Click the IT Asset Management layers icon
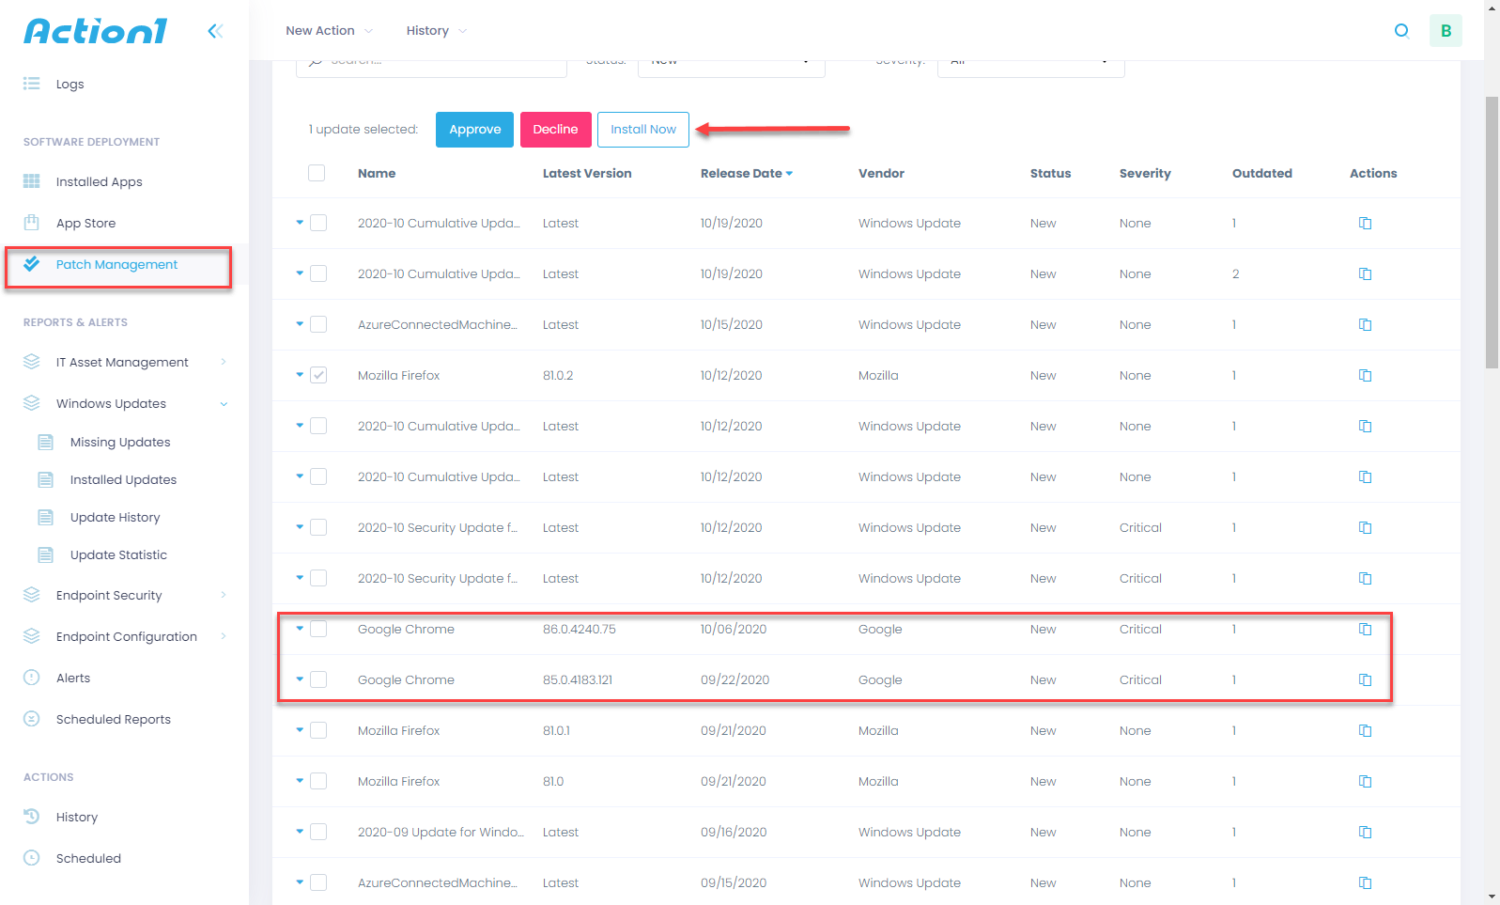 pyautogui.click(x=32, y=362)
